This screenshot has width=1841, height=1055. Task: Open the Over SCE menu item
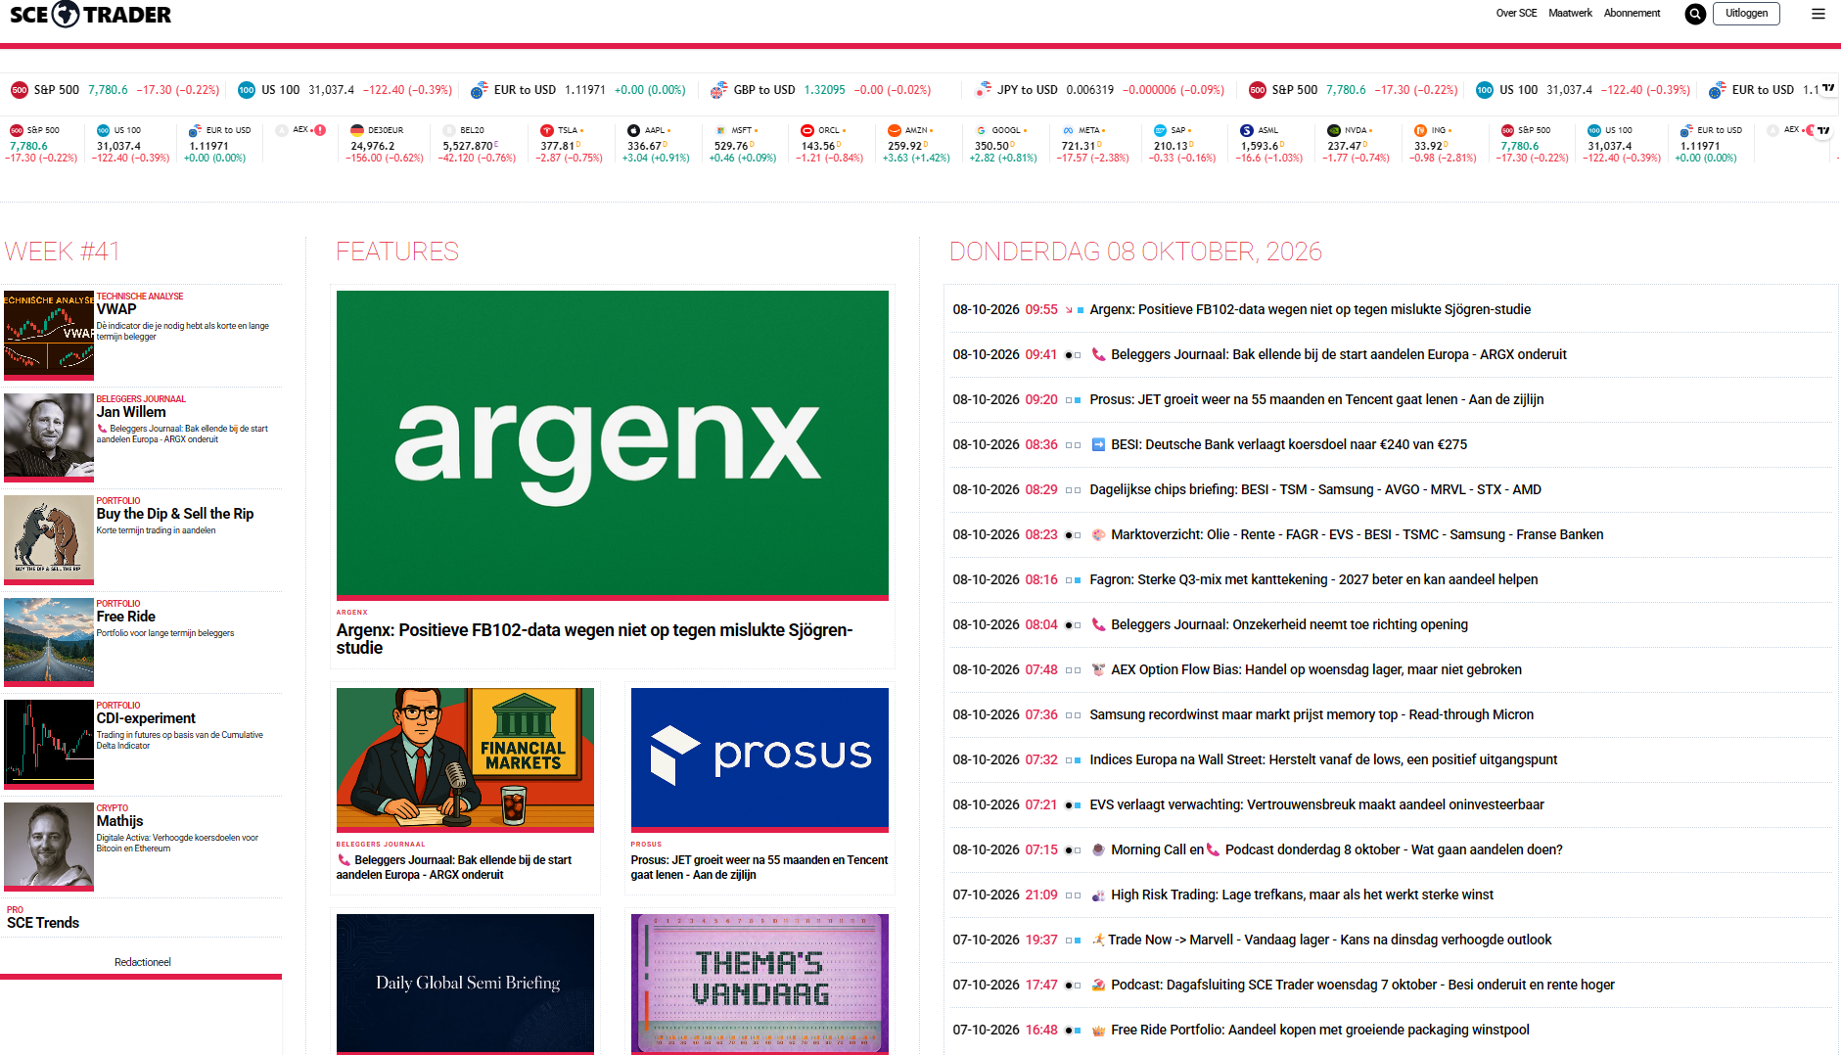click(1516, 14)
